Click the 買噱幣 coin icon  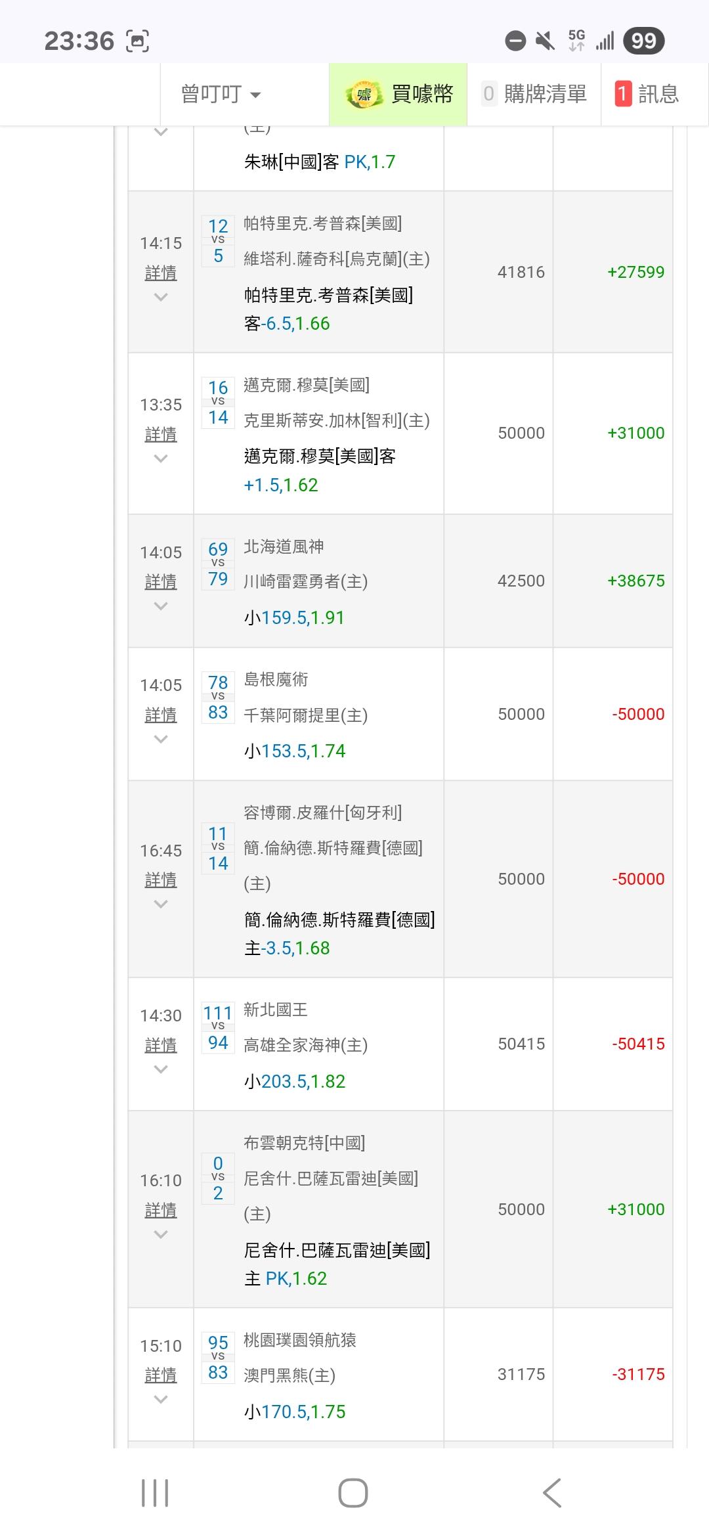[363, 95]
